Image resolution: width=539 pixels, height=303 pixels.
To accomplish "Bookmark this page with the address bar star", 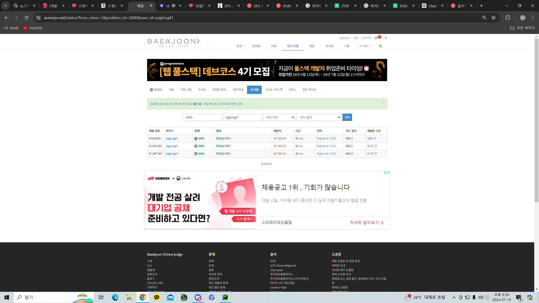I will 494,18.
